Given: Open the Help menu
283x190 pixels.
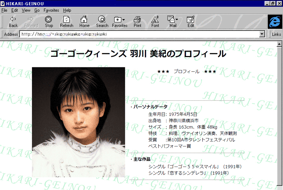Looking at the screenshot, I should (x=67, y=10).
